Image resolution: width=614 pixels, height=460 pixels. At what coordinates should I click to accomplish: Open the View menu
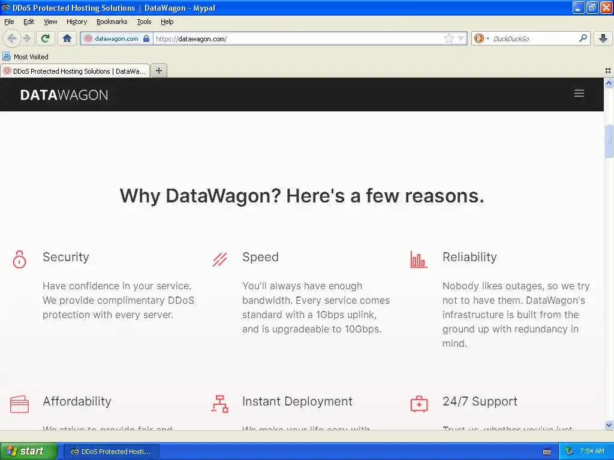point(50,22)
